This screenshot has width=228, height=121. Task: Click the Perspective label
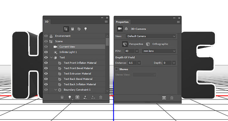coord(136,44)
